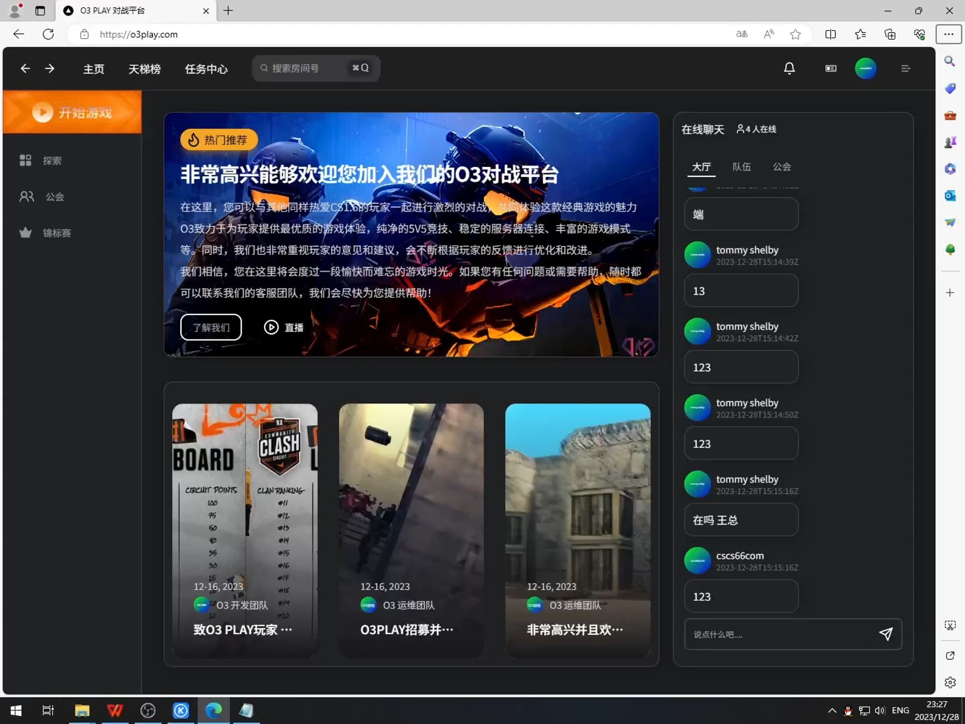Screen dimensions: 965x724
Task: Open the Edge sidebar tools briefcase icon
Action: point(949,115)
